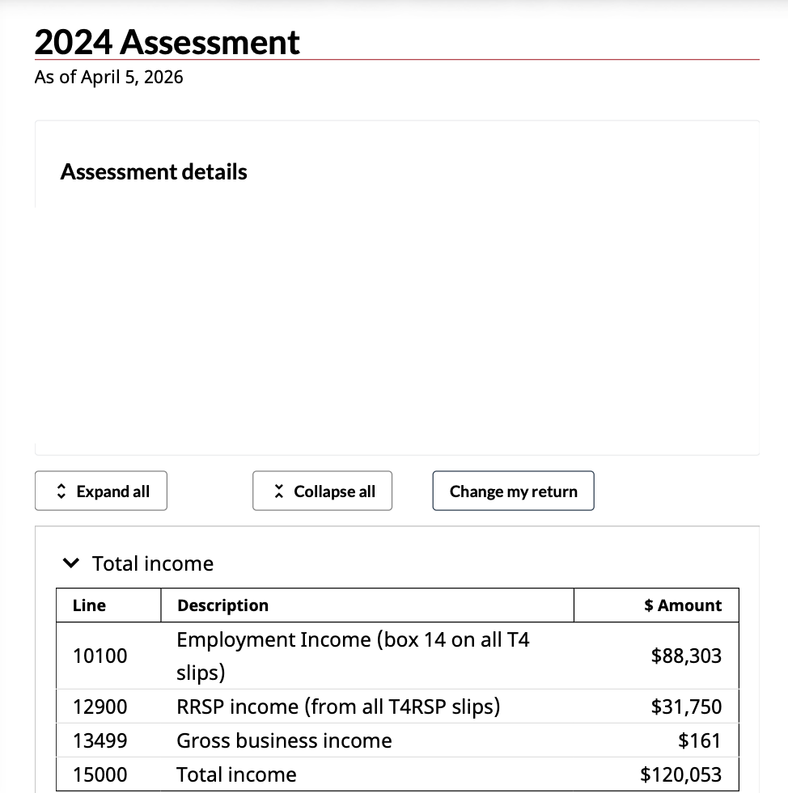
Task: Expand all assessment sections
Action: [x=100, y=491]
